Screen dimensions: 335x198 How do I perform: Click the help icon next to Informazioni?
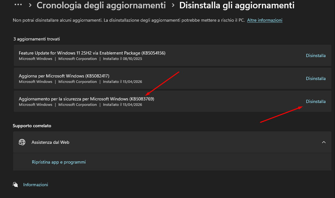click(15, 185)
